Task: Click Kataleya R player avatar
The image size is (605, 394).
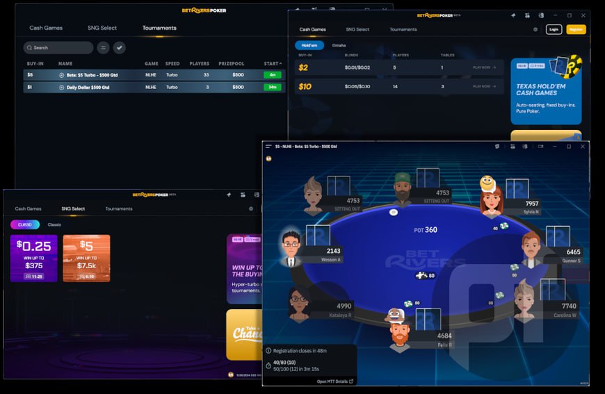Action: pyautogui.click(x=299, y=305)
